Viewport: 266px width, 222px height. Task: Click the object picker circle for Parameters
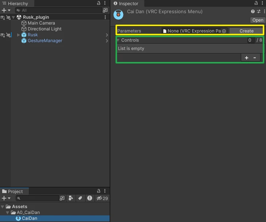coord(224,31)
